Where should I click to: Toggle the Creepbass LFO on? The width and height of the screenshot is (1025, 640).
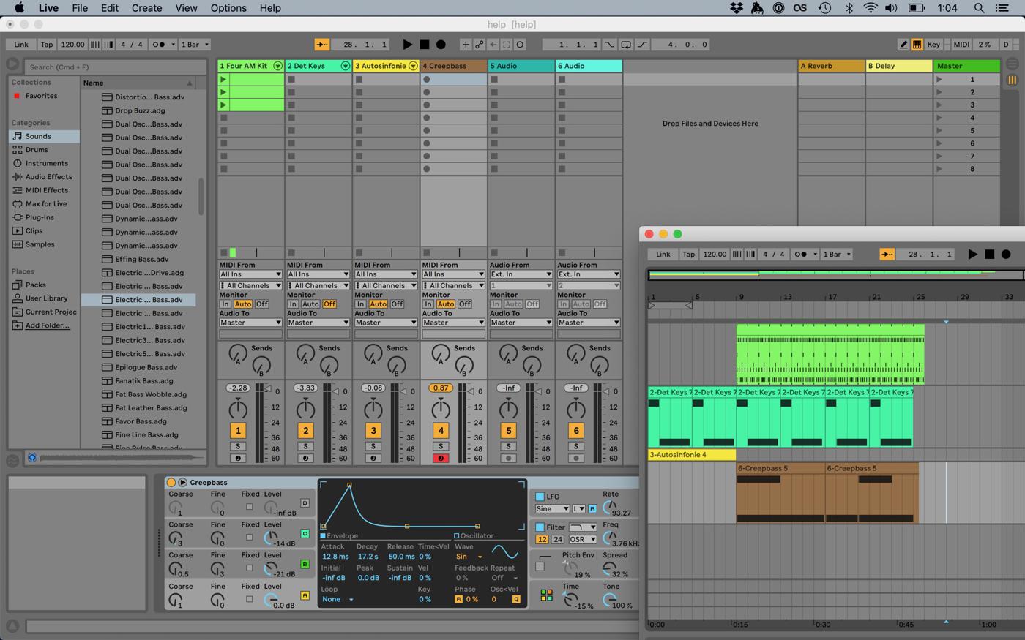[540, 497]
